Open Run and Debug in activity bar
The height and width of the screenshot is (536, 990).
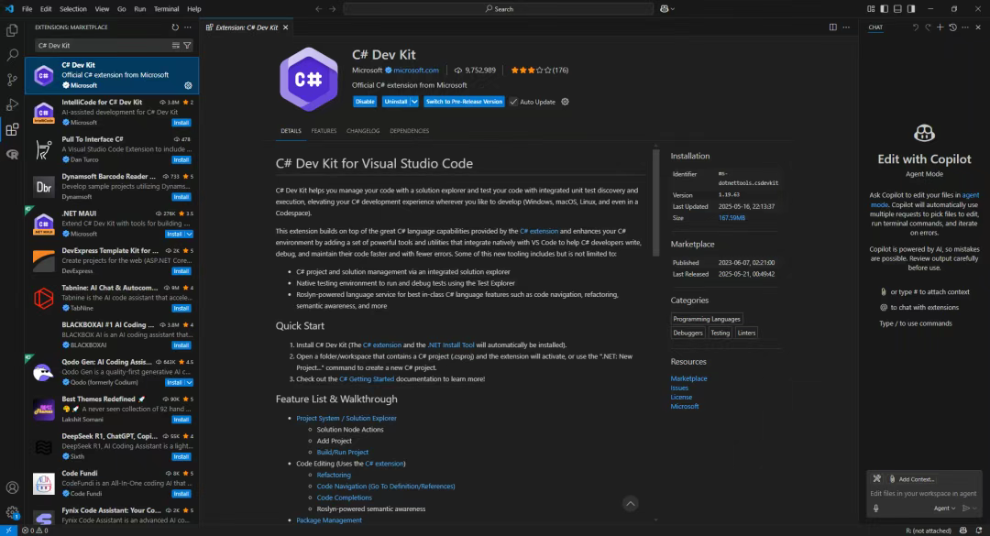pyautogui.click(x=12, y=104)
